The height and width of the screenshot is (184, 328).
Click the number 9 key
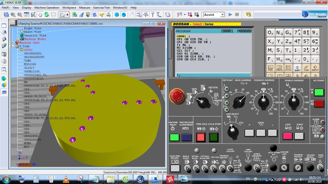pyautogui.click(x=315, y=33)
